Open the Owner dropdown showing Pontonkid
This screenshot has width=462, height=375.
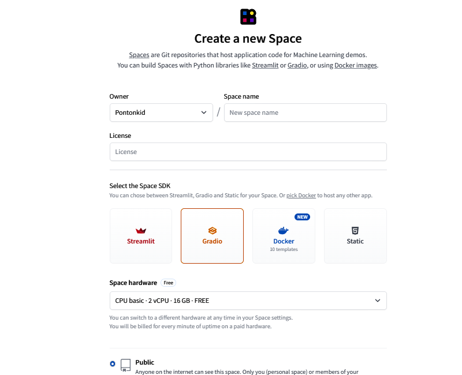pos(161,112)
